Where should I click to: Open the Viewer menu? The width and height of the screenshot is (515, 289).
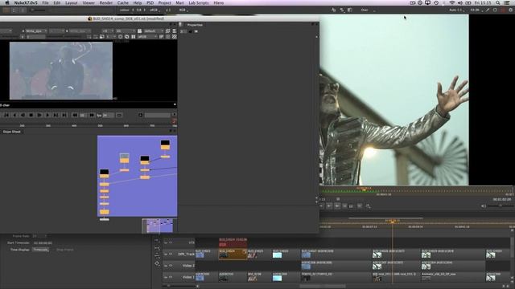pos(89,2)
